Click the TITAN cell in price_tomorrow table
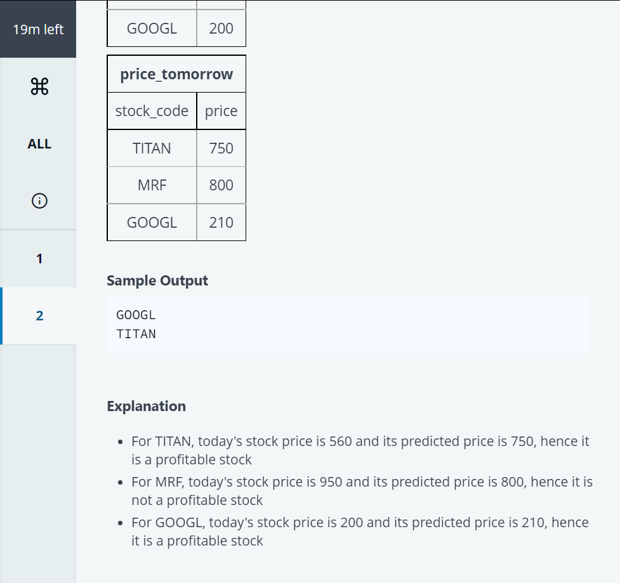Image resolution: width=620 pixels, height=583 pixels. tap(152, 148)
